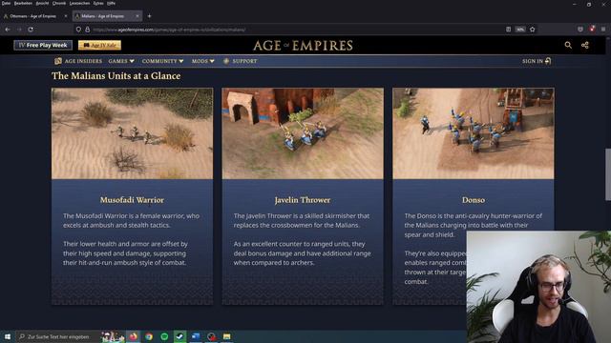Screen dimensions: 611x343
Task: Open the Chronik menu
Action: click(x=59, y=3)
